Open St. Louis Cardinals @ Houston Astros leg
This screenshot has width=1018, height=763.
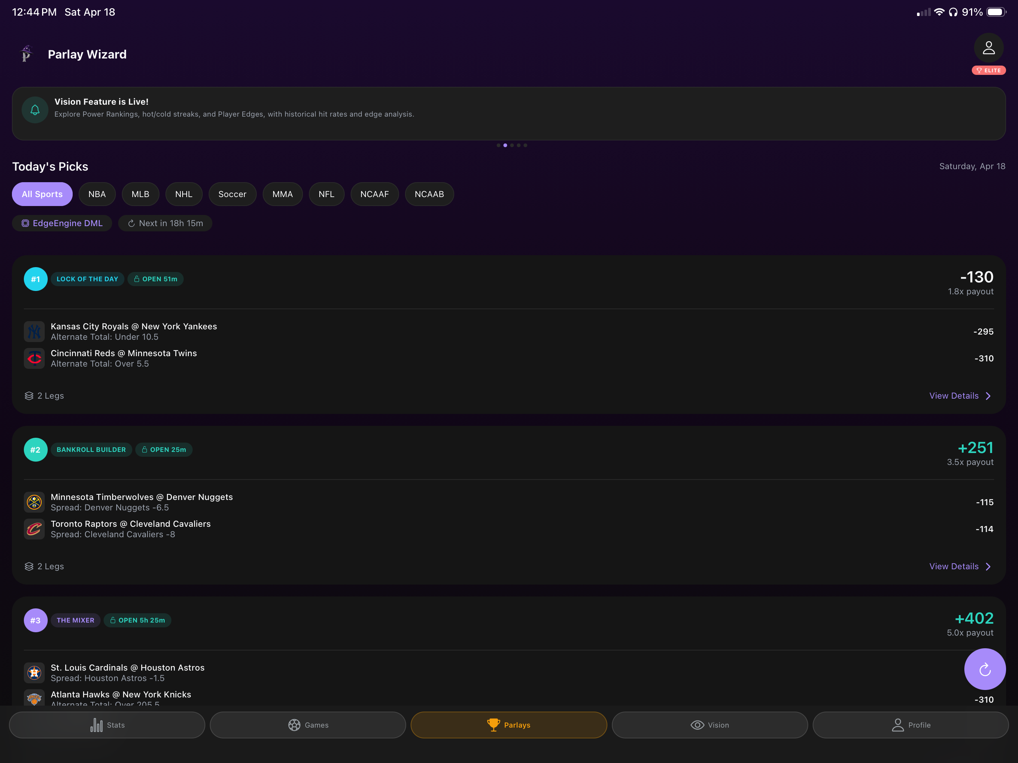click(509, 673)
